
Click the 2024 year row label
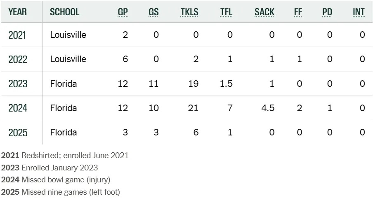tap(17, 108)
